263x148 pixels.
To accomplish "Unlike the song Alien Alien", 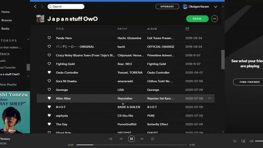I will pos(49,98).
